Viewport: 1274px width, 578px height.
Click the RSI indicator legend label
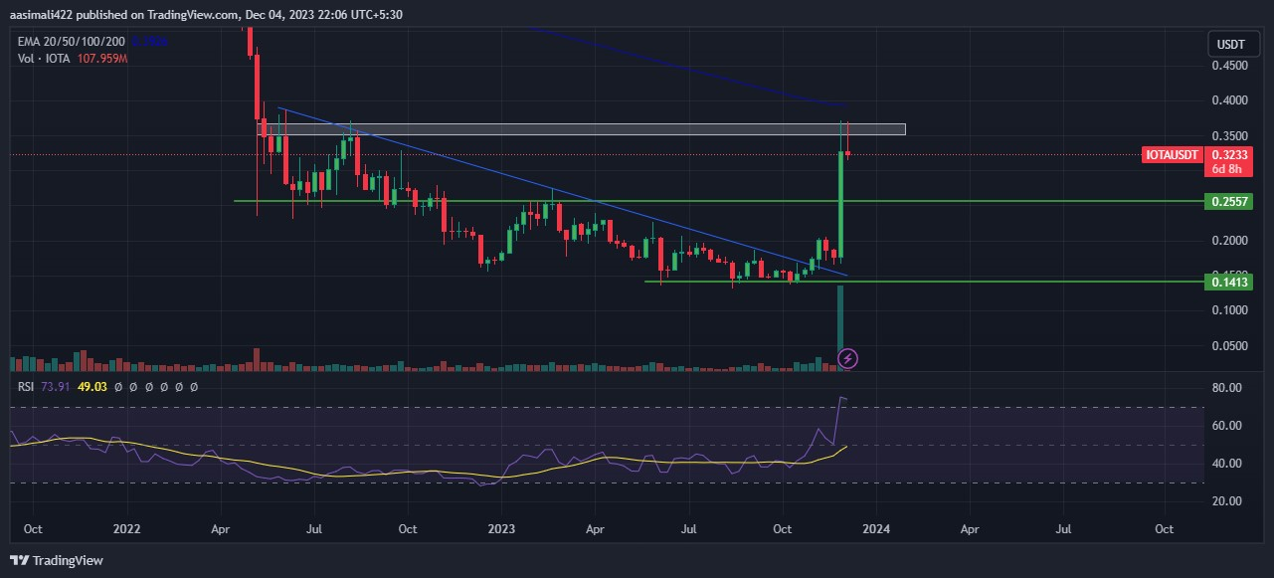click(x=26, y=387)
